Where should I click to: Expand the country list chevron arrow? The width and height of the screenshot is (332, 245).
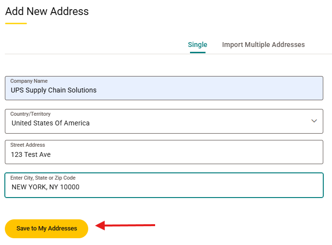[x=314, y=121]
